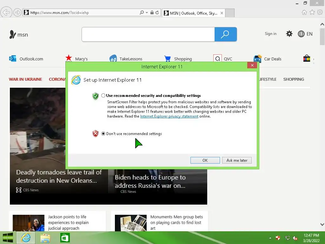325x244 pixels.
Task: Open the address bar autocomplete dropdown arrow
Action: [147, 12]
